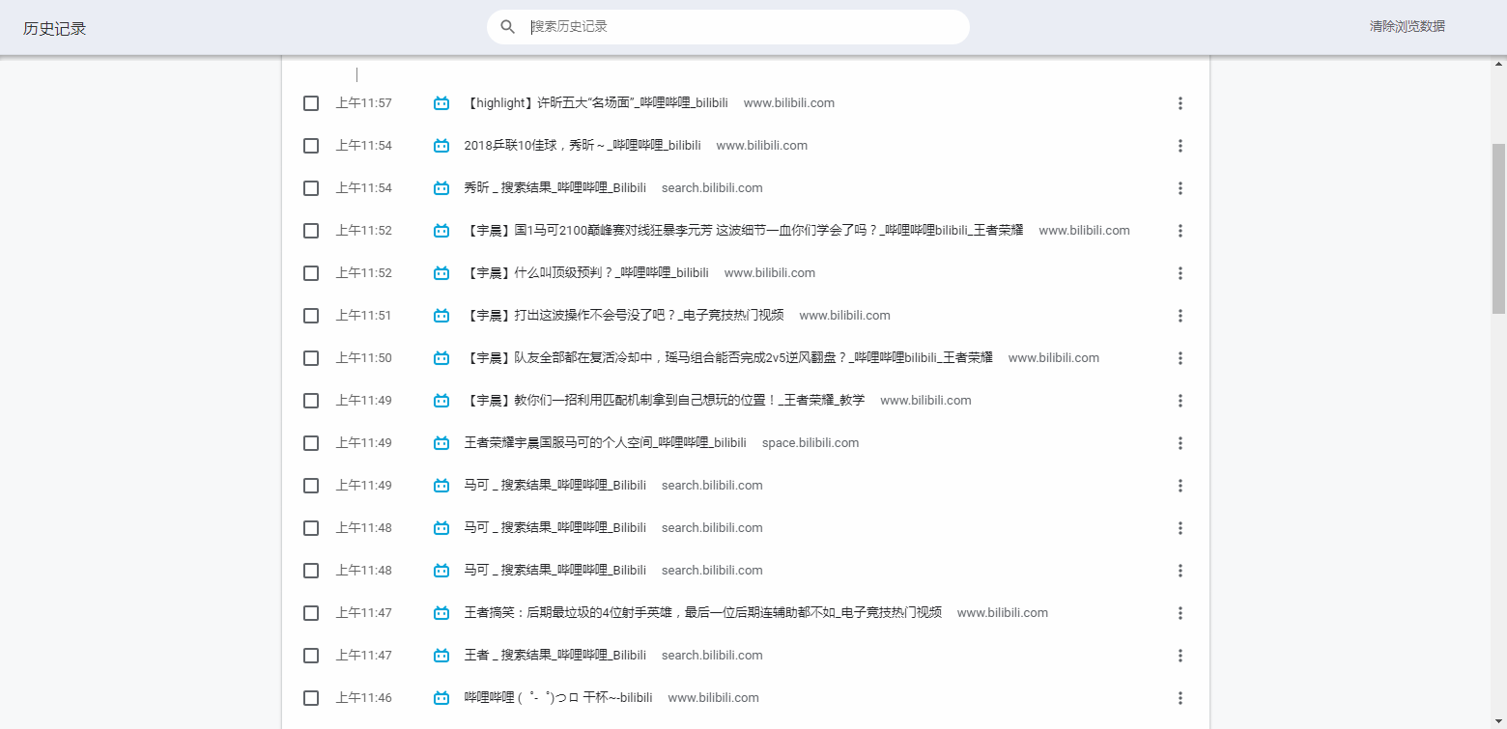Click bilibili favicon next to 2018乒联10佳球 entry
1507x729 pixels.
click(441, 146)
